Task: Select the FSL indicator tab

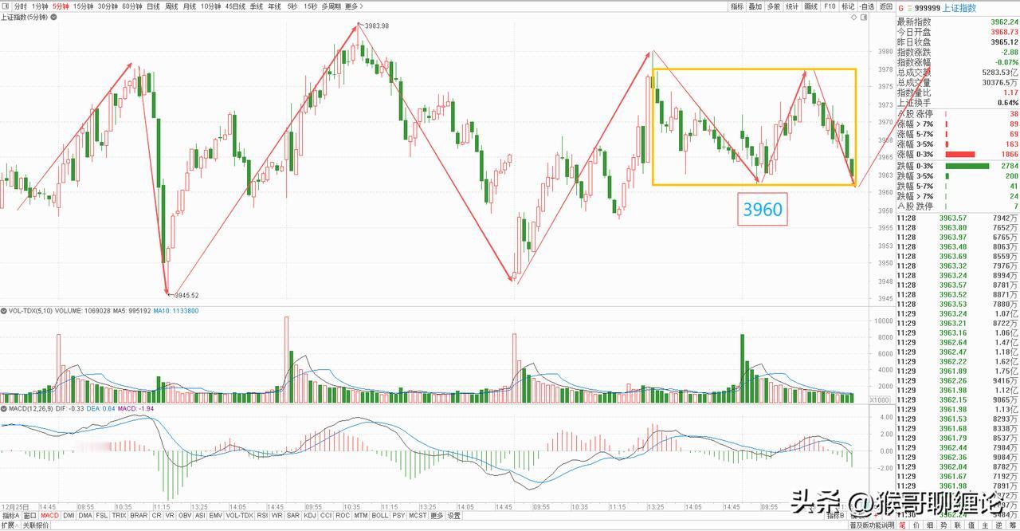Action: click(102, 516)
